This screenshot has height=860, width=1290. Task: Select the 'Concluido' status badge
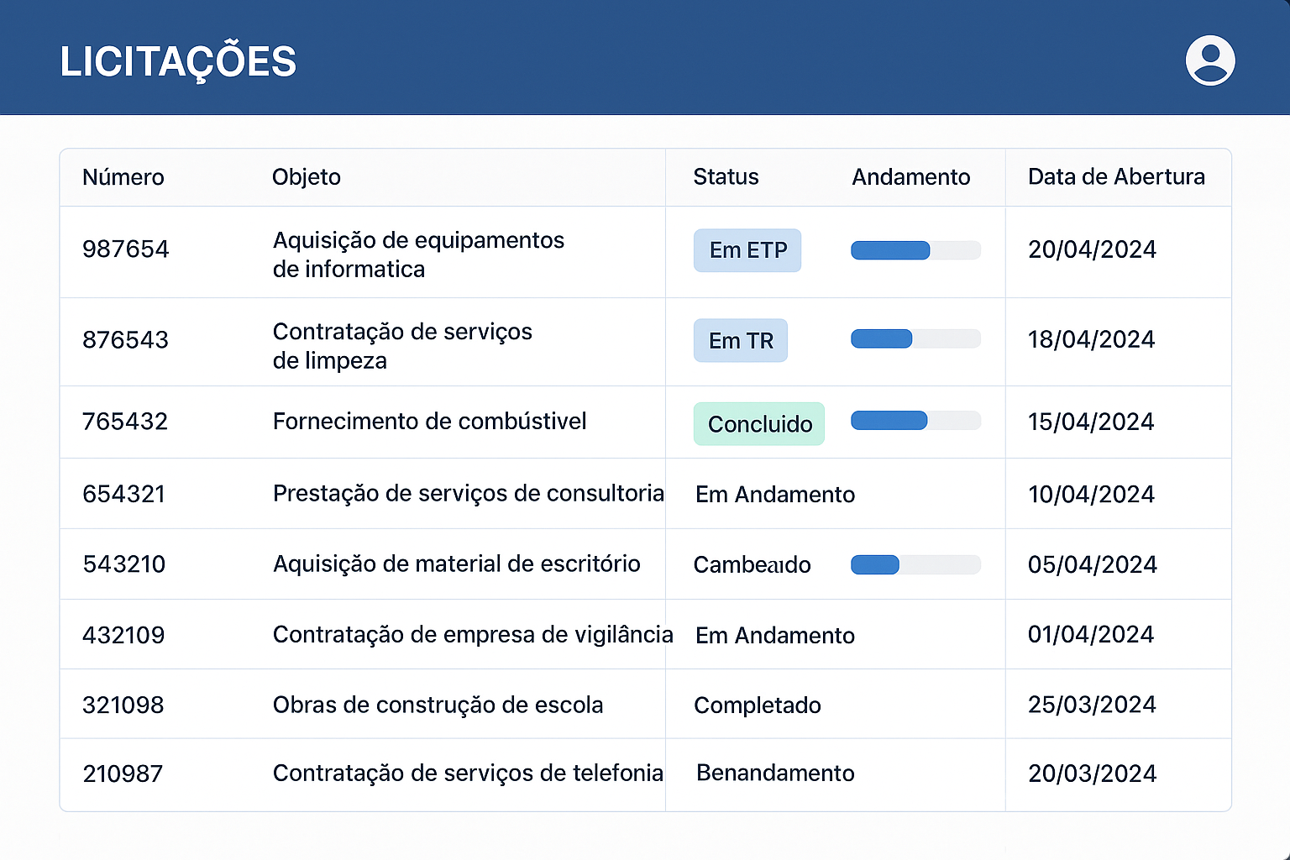pos(758,424)
